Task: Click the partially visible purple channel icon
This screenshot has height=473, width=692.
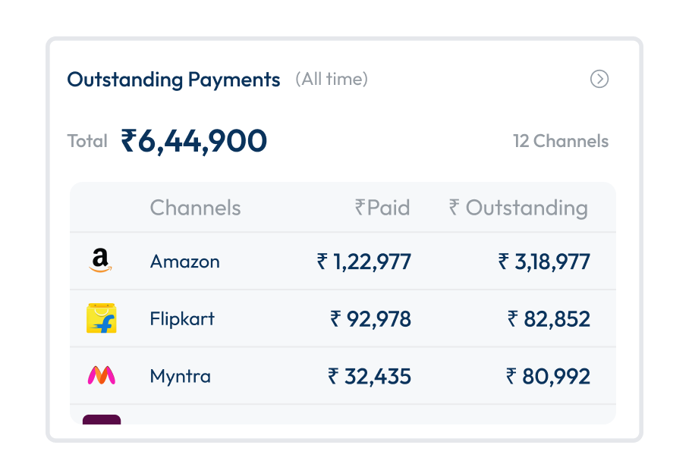Action: [102, 419]
